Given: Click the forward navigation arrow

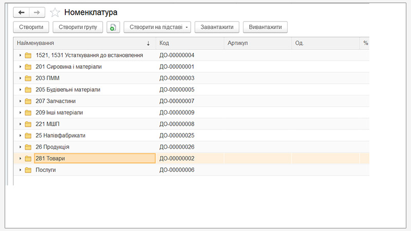Looking at the screenshot, I should point(36,12).
